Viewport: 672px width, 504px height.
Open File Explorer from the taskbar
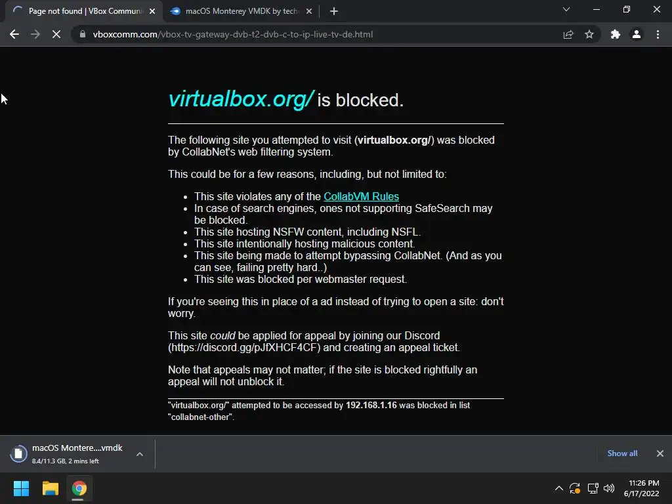[50, 488]
